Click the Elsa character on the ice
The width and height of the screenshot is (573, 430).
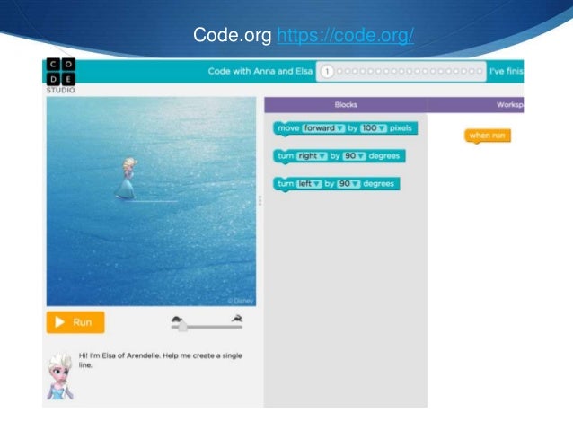pyautogui.click(x=126, y=179)
